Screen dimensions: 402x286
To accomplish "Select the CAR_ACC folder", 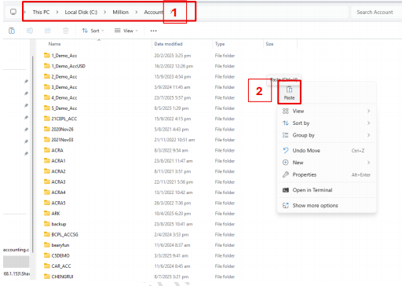I will point(61,266).
